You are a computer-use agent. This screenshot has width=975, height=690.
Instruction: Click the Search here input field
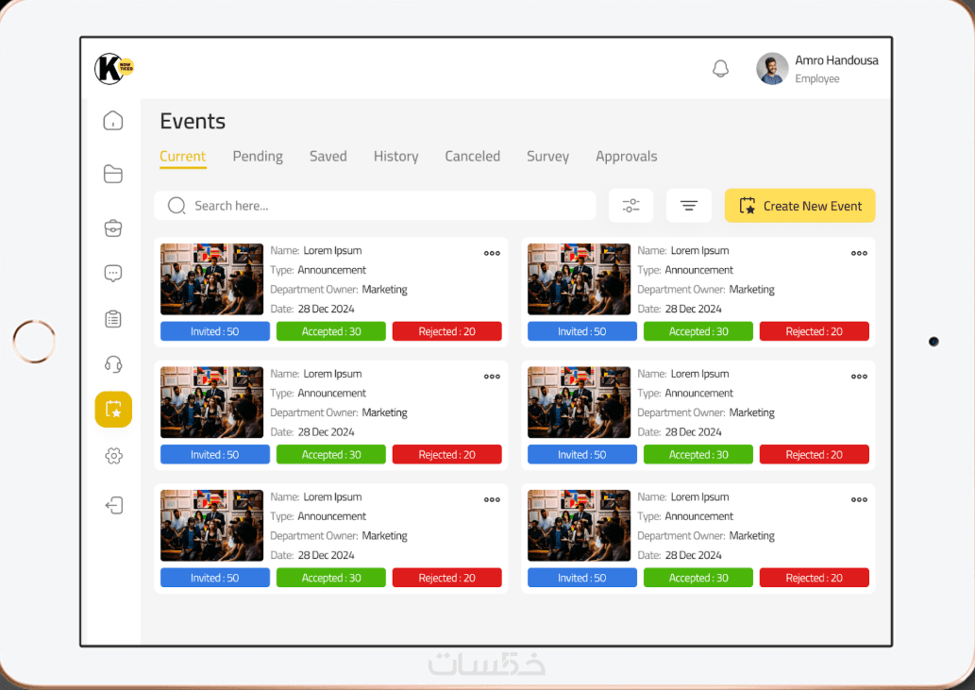pos(375,205)
